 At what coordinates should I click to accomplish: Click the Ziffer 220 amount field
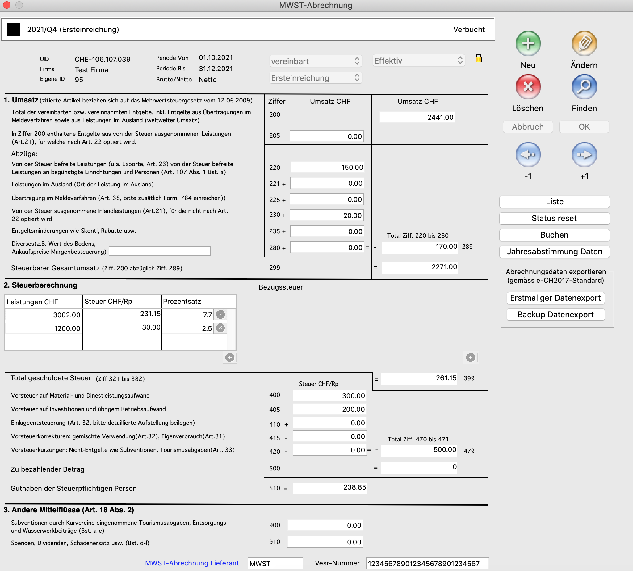pyautogui.click(x=327, y=167)
